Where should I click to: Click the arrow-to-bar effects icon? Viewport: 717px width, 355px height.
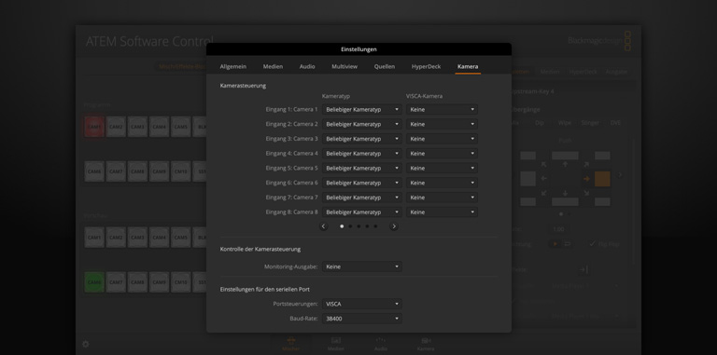pyautogui.click(x=583, y=269)
